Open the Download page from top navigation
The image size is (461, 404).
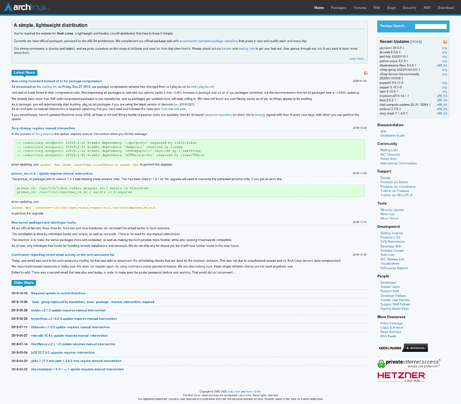click(x=445, y=8)
